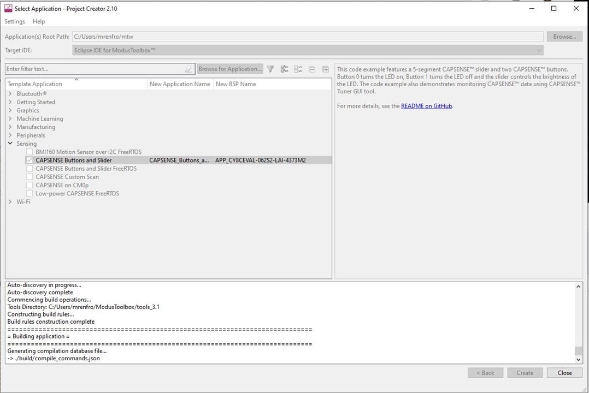Maximize the Project Creator window
Viewport: 589px width, 393px height.
(x=553, y=8)
